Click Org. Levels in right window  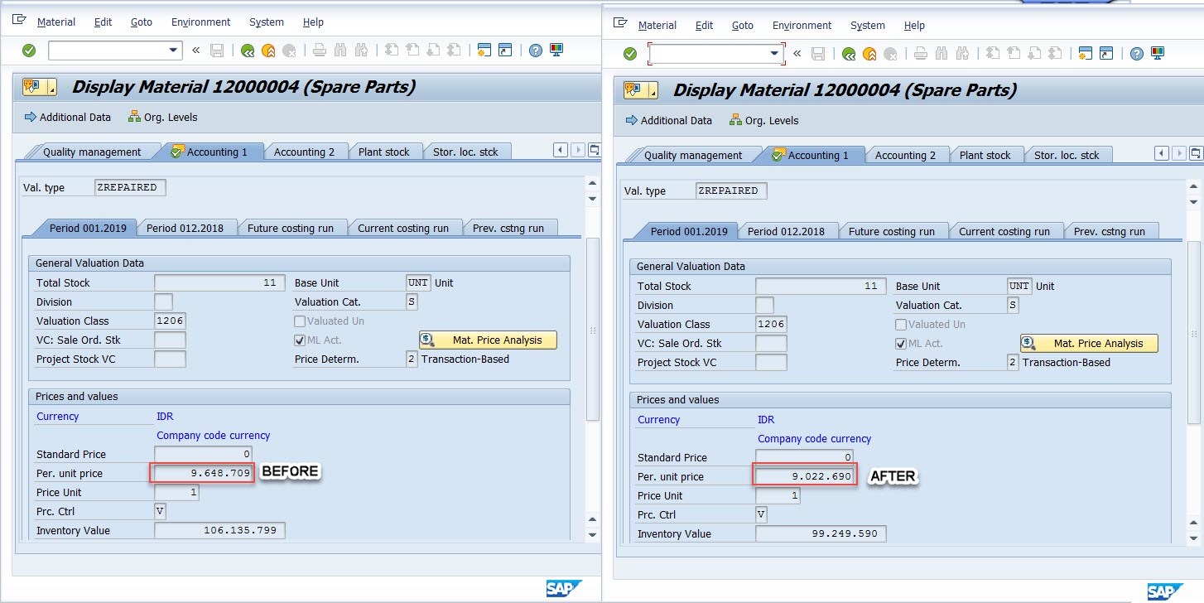coord(763,120)
